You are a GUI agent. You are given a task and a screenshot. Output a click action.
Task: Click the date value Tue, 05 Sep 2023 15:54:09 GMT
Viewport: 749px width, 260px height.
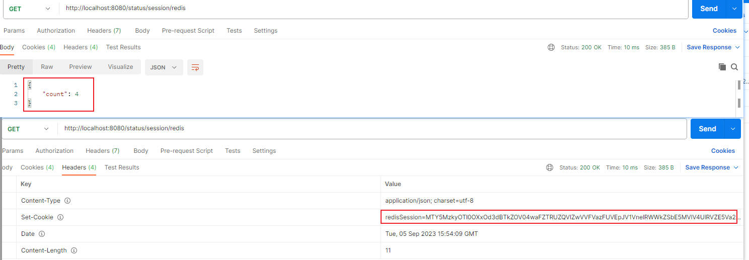[x=431, y=234]
